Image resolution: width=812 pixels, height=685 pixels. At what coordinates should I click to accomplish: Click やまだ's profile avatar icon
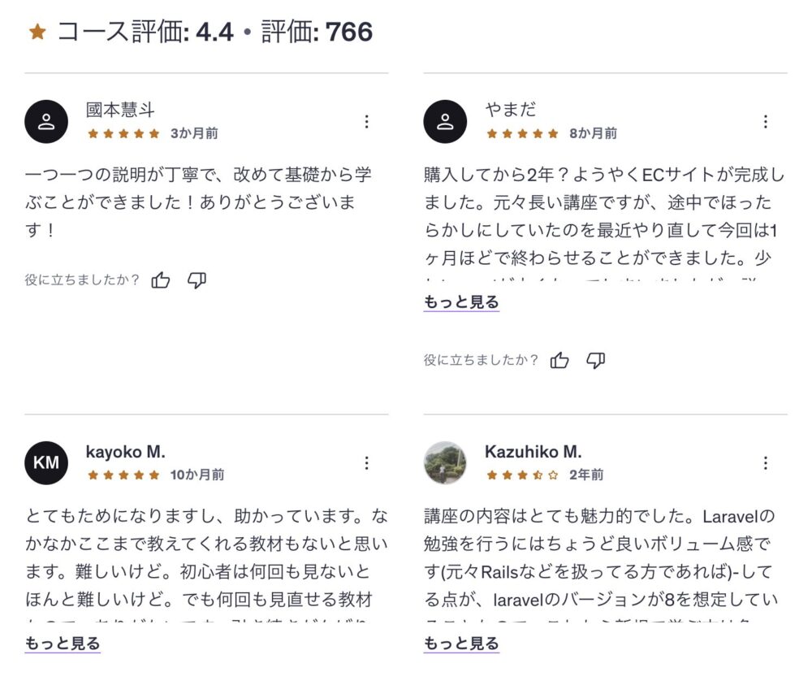445,122
